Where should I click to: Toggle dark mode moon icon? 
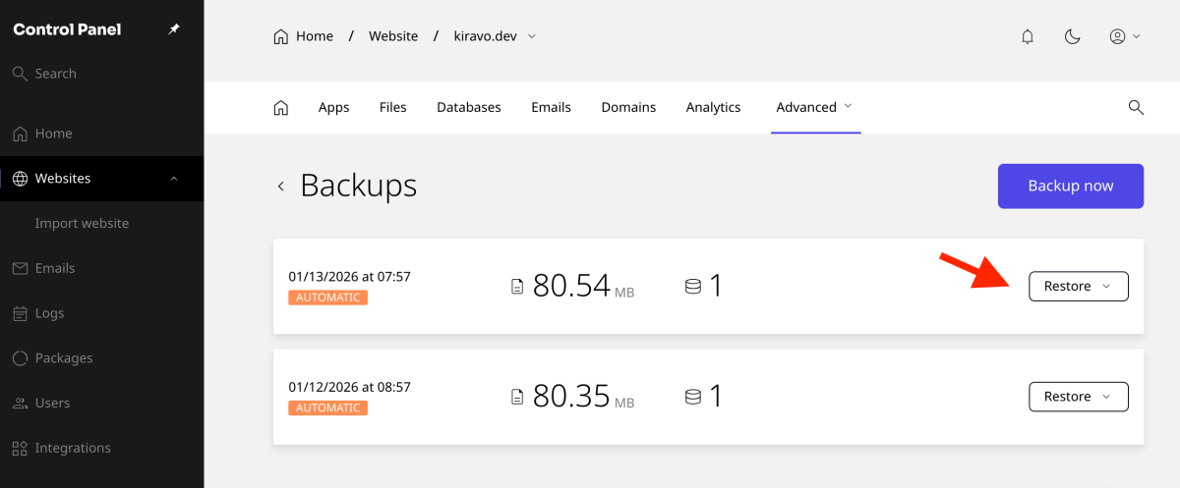click(1073, 36)
